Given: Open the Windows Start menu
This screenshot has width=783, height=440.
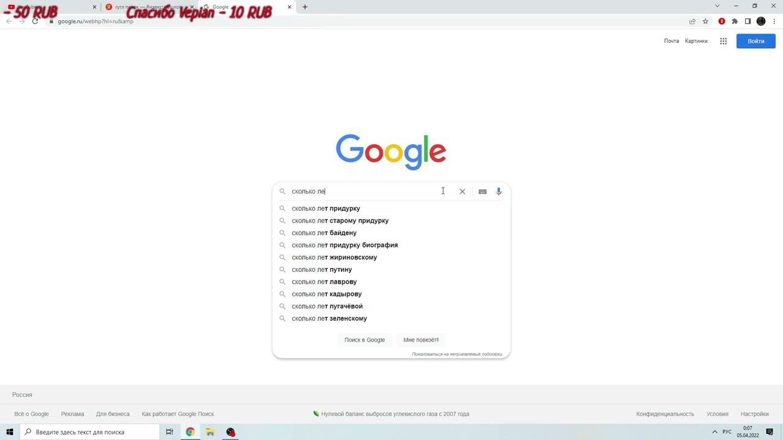Looking at the screenshot, I should (10, 432).
